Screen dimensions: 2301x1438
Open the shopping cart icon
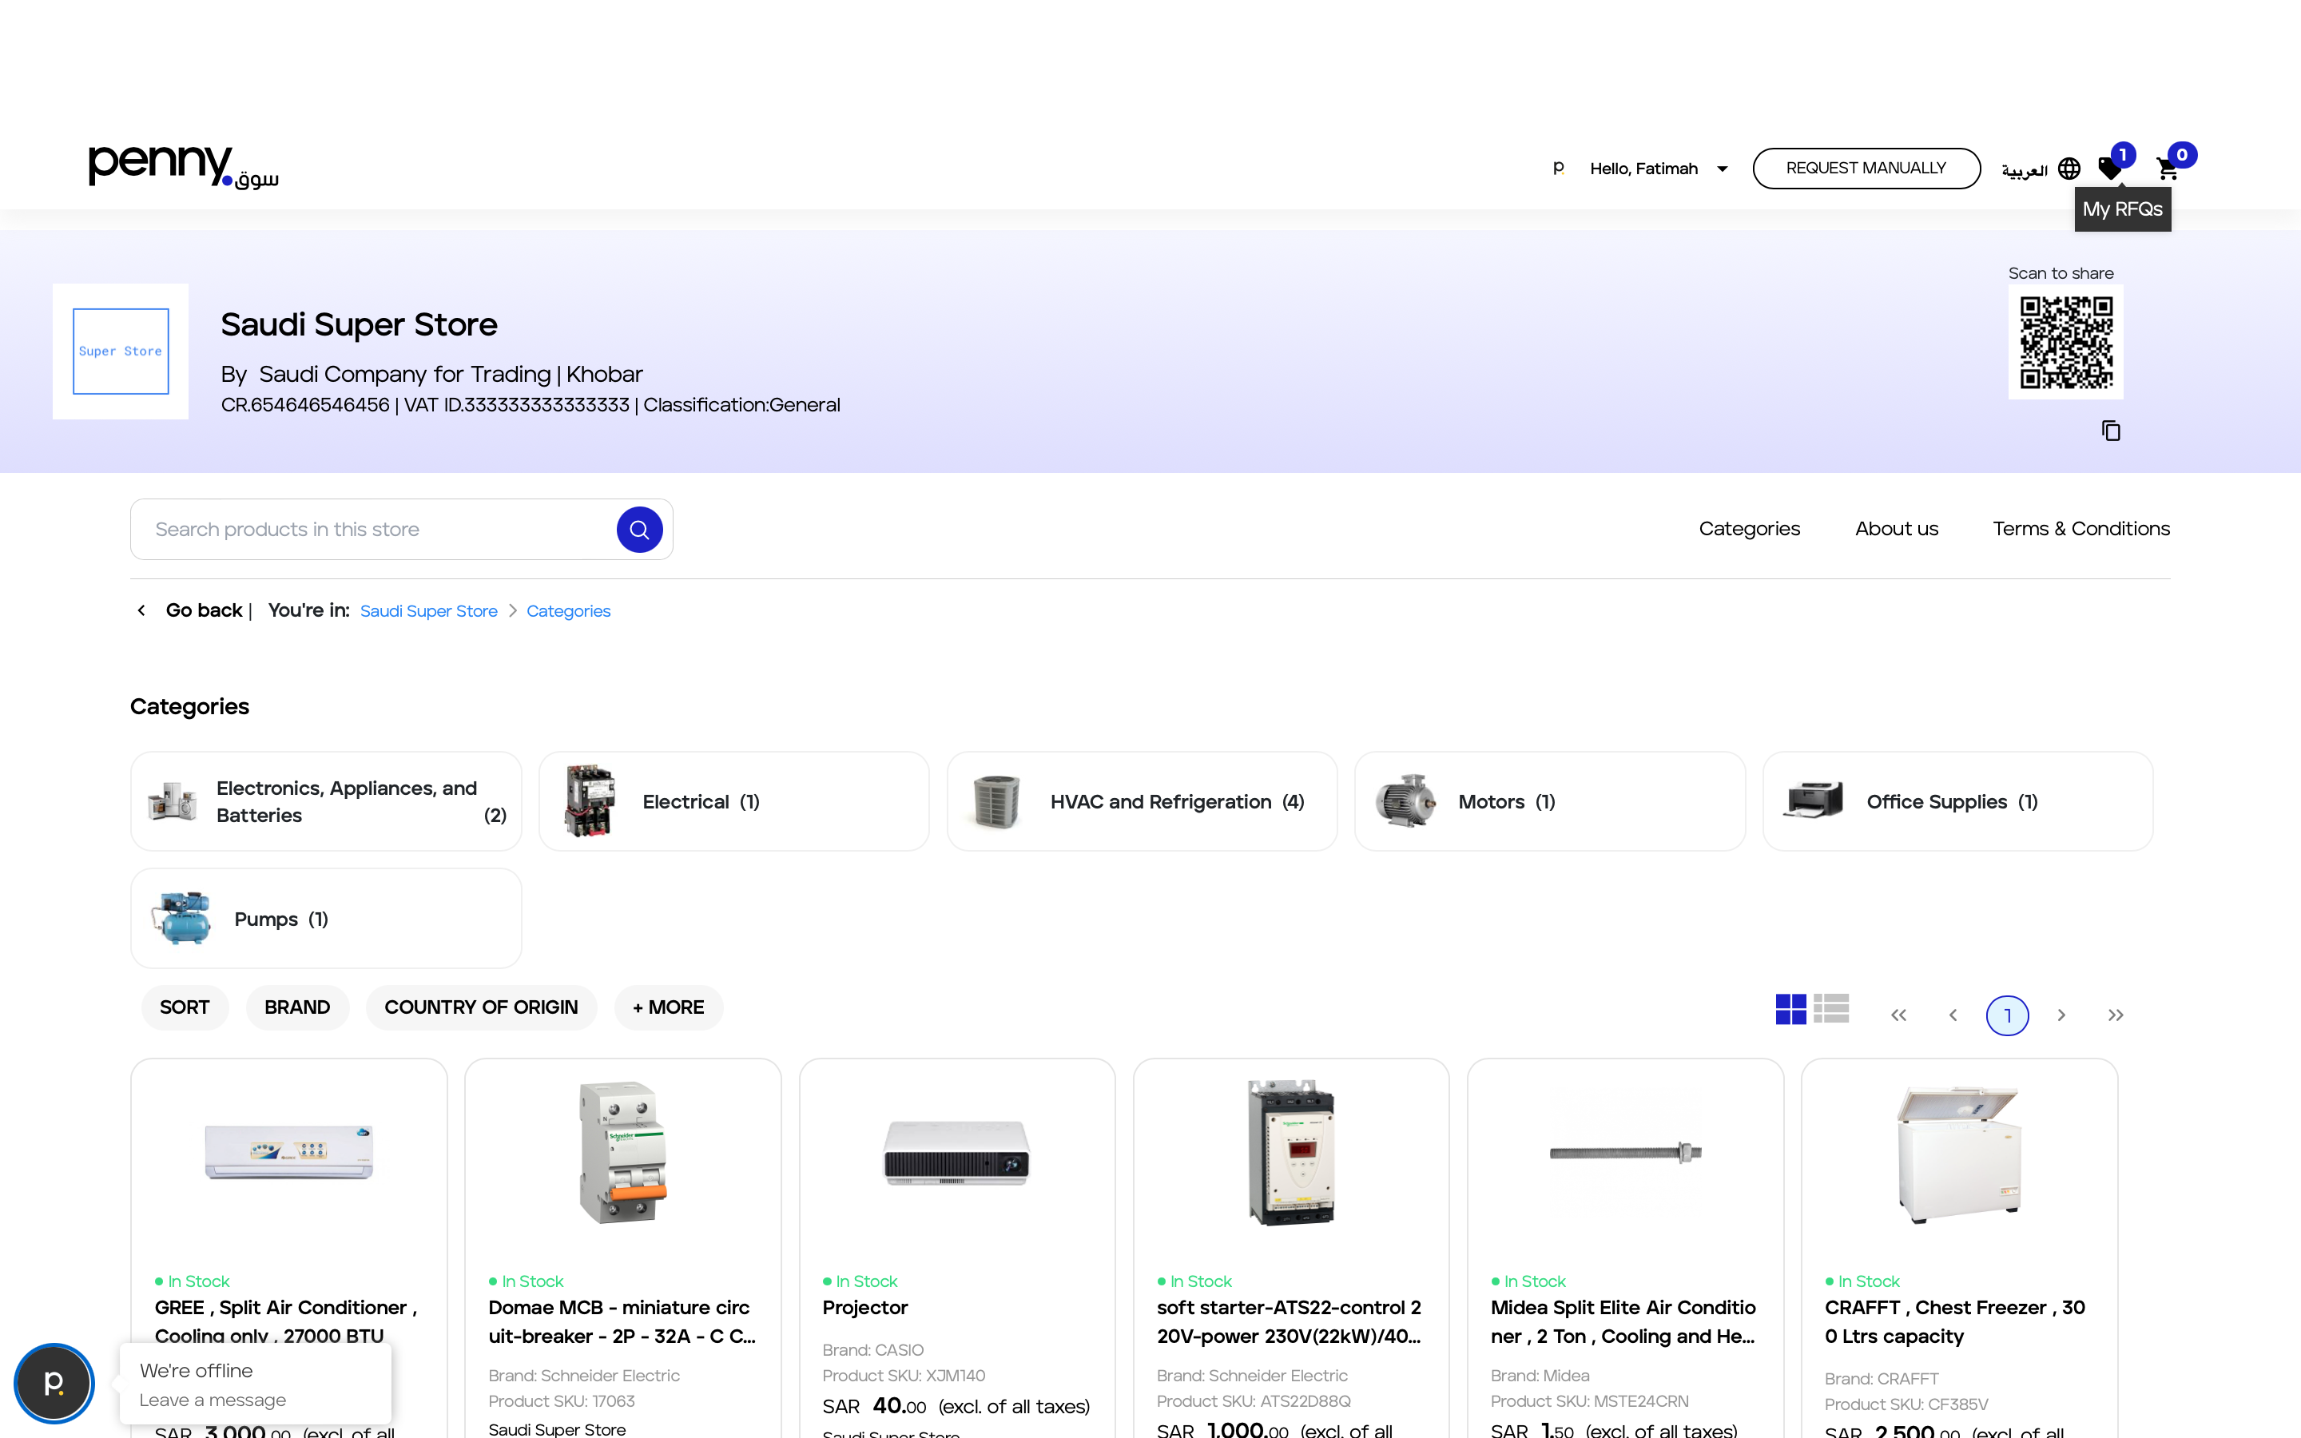click(x=2168, y=169)
